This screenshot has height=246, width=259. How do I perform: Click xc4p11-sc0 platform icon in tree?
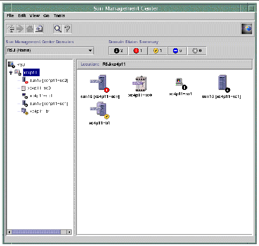24,88
